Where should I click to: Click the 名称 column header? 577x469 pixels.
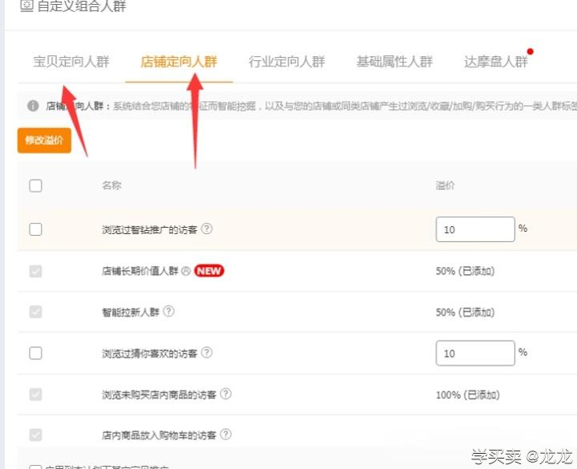(111, 185)
